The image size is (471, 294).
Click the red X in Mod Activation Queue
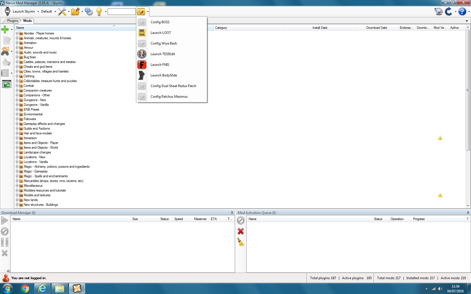click(241, 231)
